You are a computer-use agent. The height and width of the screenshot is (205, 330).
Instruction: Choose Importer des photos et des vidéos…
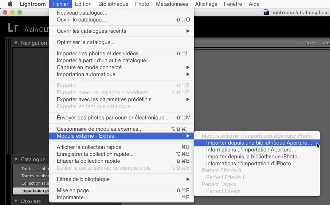pyautogui.click(x=122, y=54)
